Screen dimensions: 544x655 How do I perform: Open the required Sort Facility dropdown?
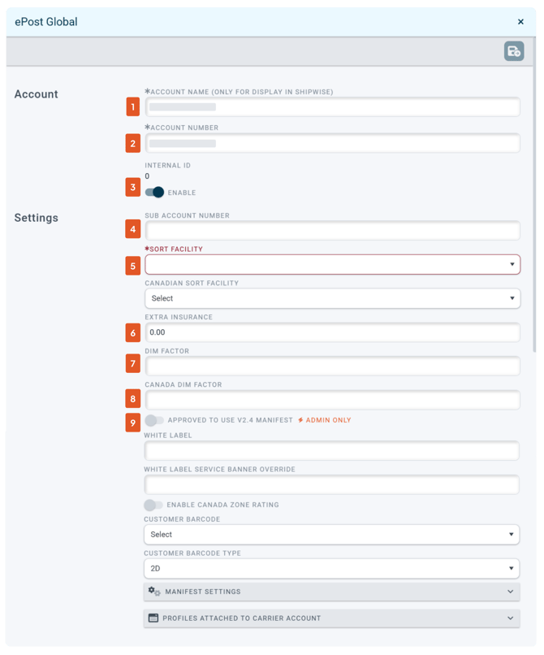(x=331, y=265)
